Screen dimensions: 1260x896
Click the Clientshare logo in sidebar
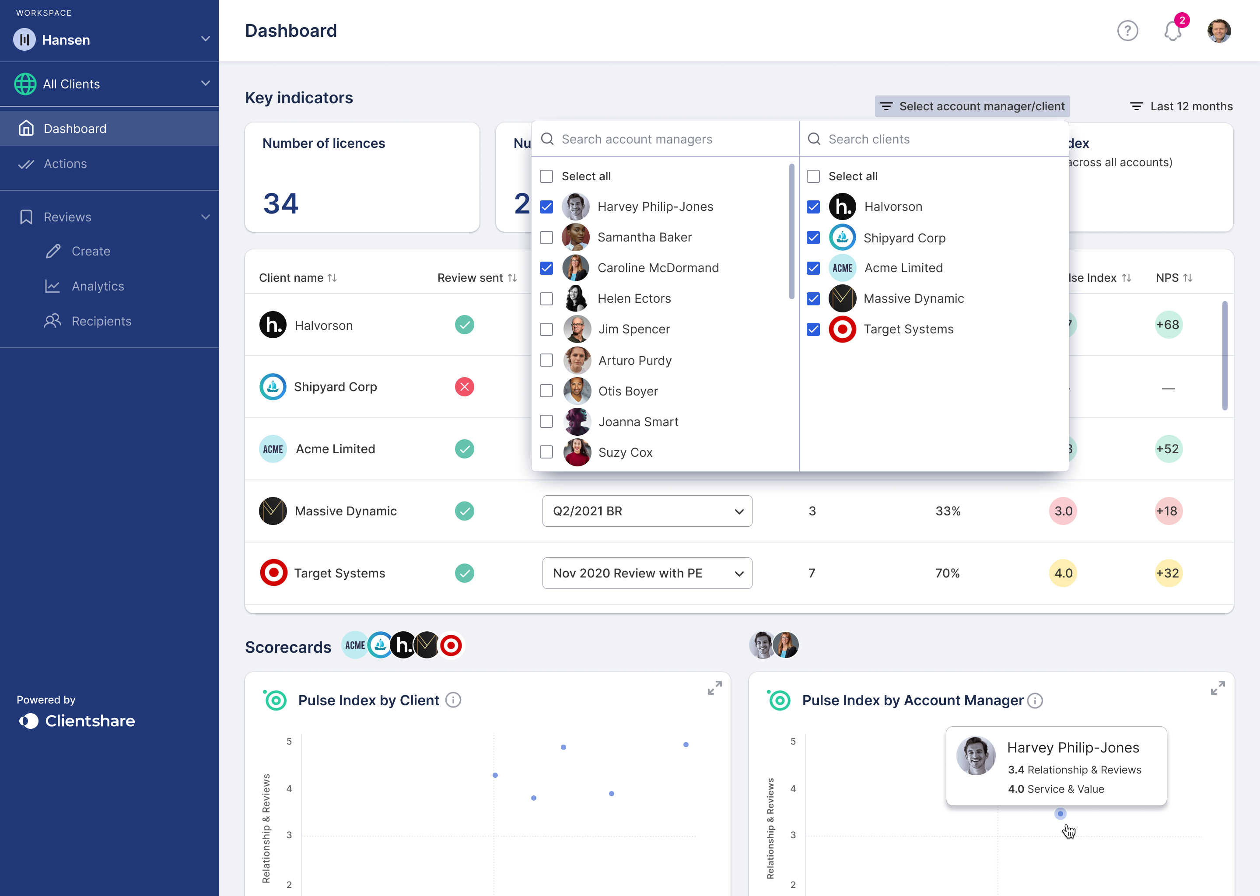(x=77, y=721)
